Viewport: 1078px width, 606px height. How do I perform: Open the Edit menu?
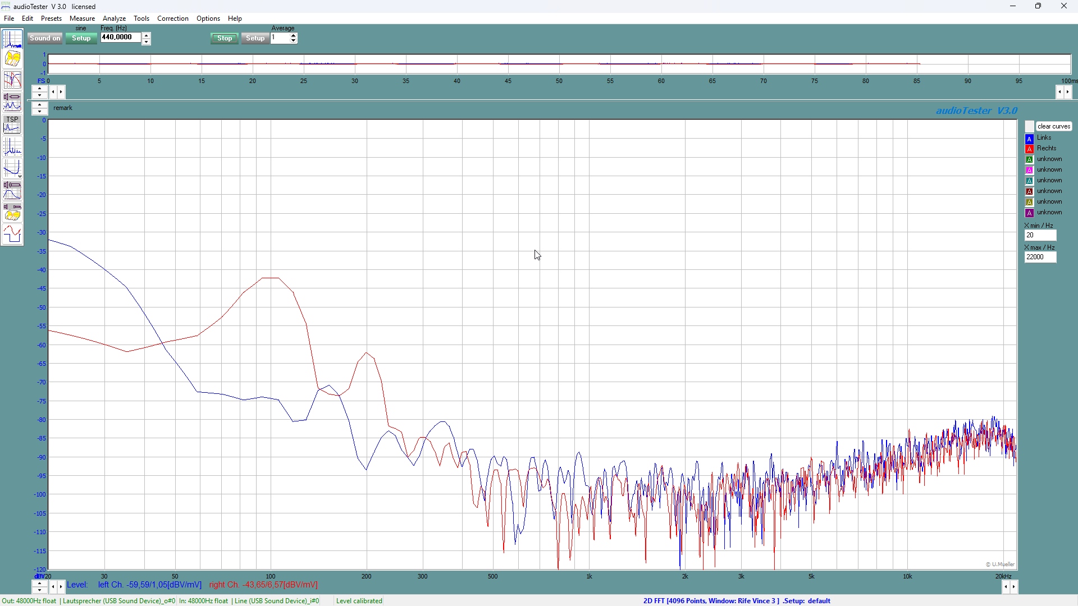[x=28, y=19]
